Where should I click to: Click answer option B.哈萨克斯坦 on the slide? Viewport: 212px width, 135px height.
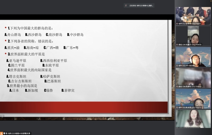point(50,76)
